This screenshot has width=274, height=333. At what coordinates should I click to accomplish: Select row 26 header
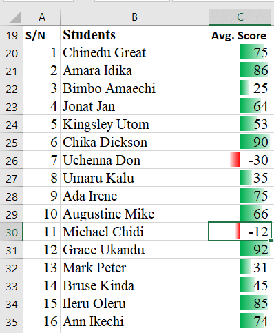coord(12,160)
